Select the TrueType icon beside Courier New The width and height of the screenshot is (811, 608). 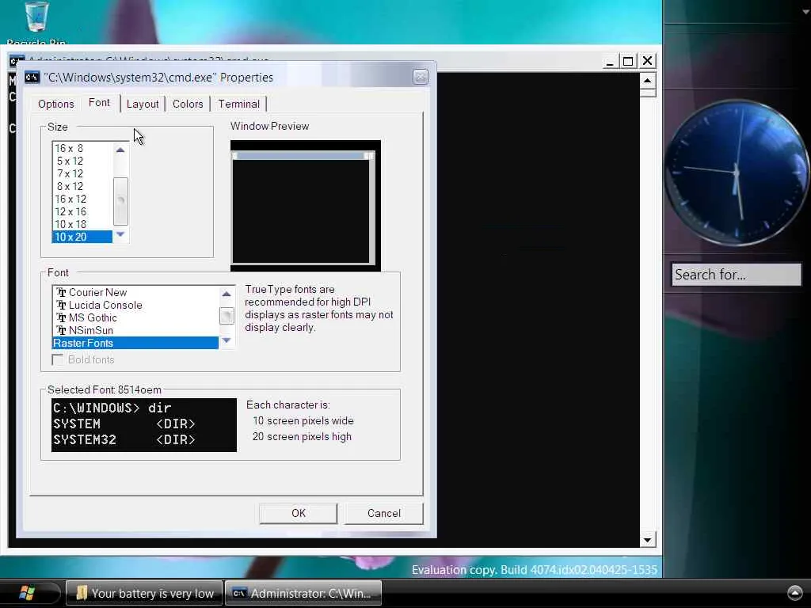tap(61, 293)
